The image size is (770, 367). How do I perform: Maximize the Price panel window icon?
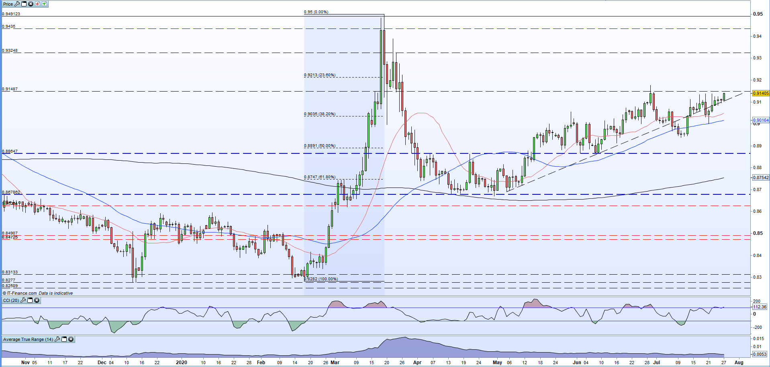pyautogui.click(x=24, y=4)
